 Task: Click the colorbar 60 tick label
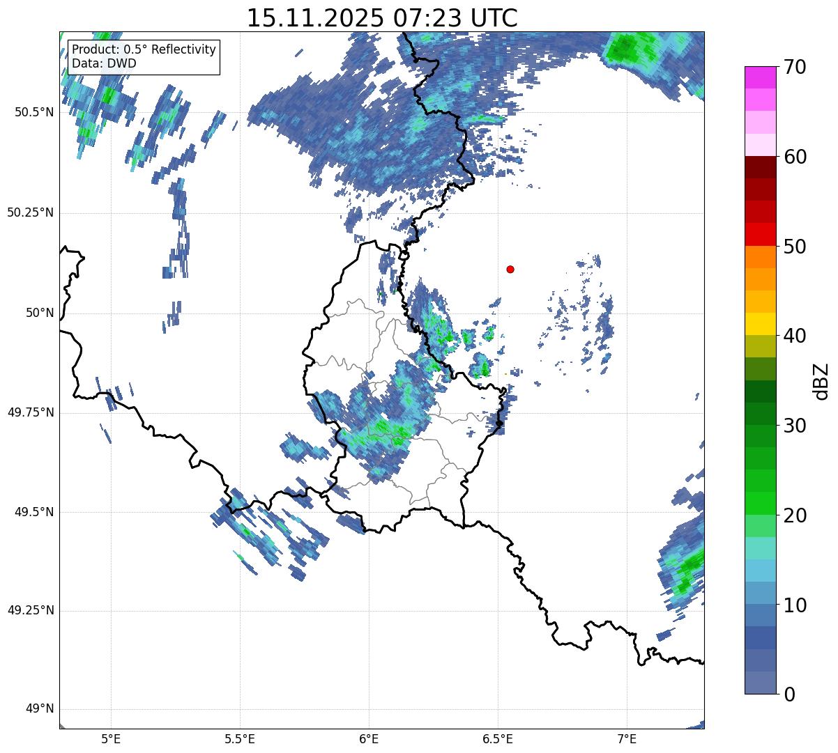click(795, 157)
